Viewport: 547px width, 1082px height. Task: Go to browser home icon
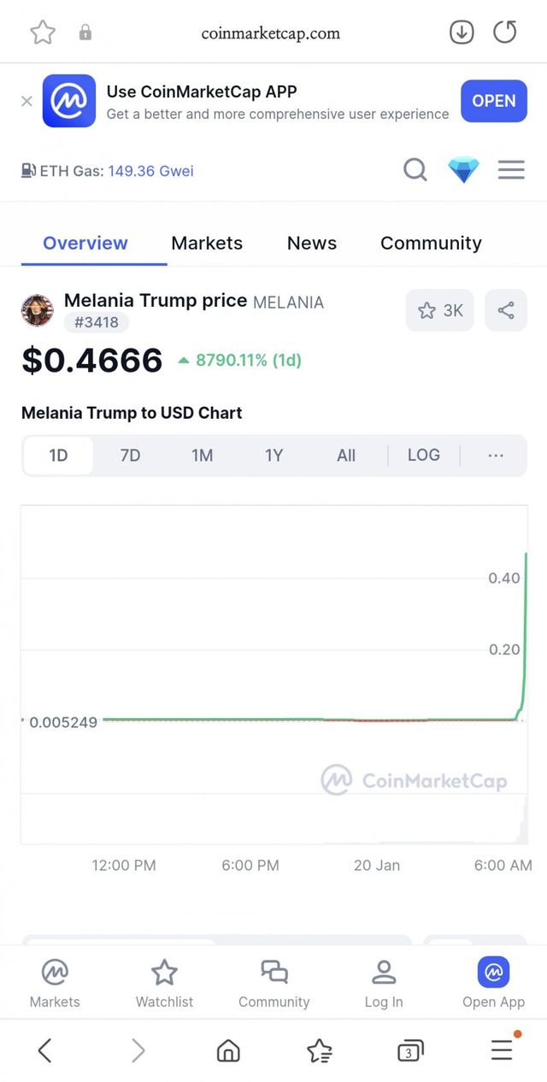click(228, 1050)
